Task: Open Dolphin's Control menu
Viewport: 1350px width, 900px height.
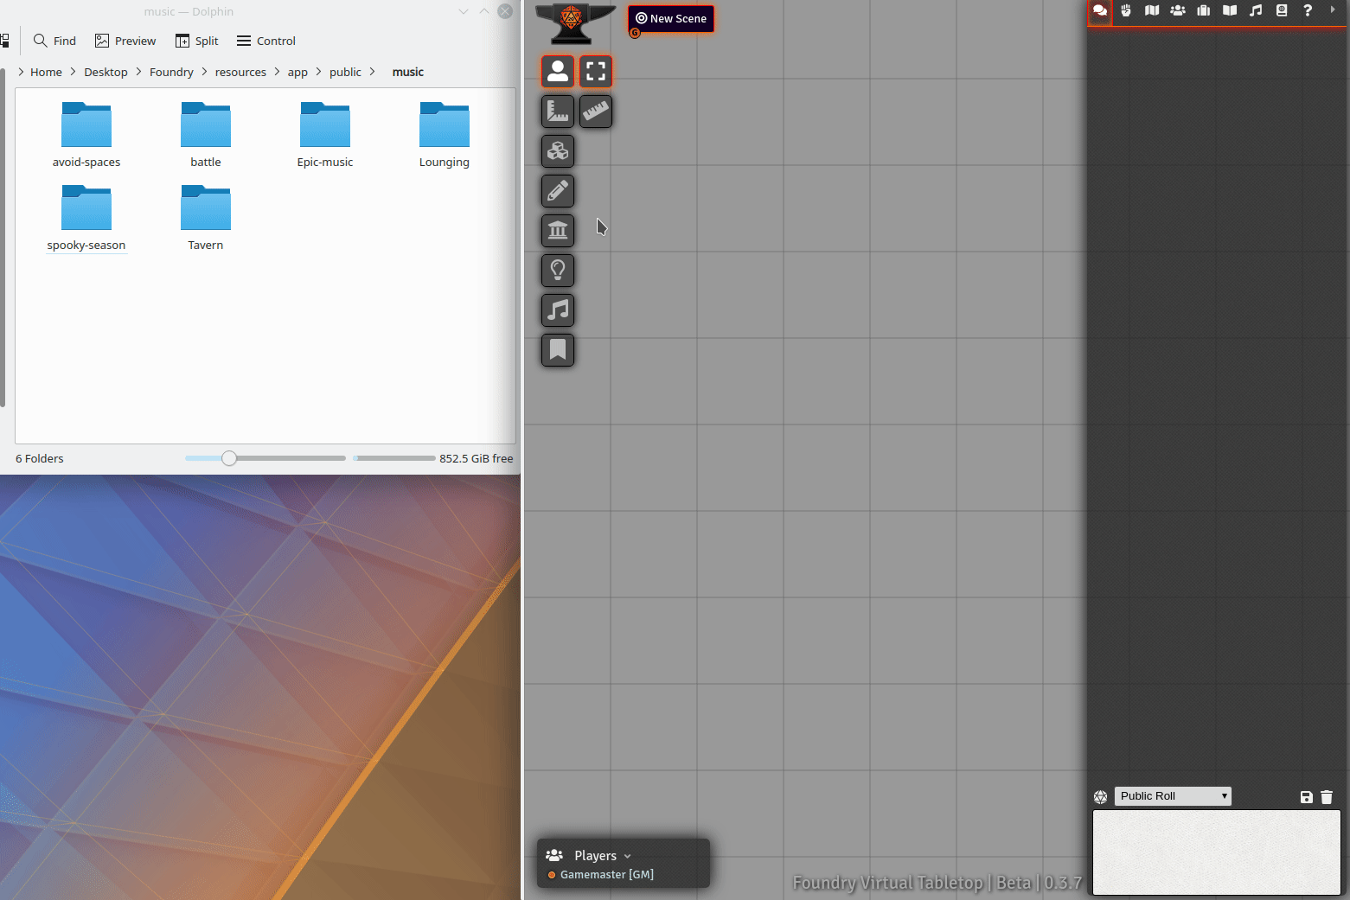Action: coord(266,41)
